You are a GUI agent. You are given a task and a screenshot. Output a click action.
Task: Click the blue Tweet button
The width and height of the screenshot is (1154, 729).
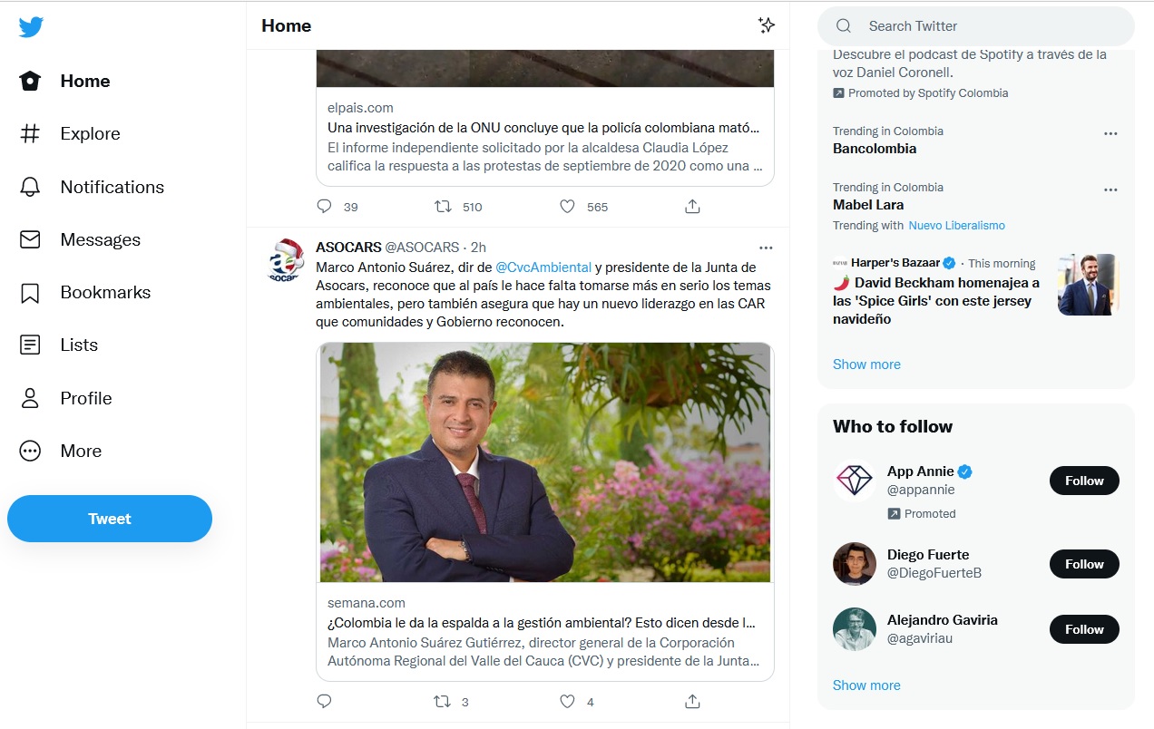[110, 519]
